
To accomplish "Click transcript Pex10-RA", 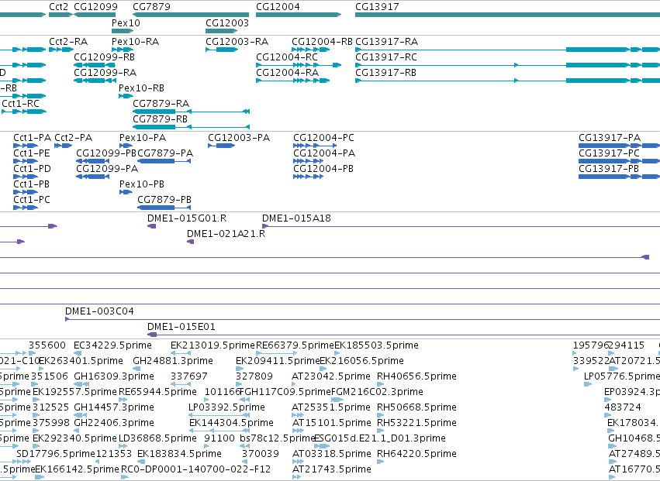I will 135,41.
